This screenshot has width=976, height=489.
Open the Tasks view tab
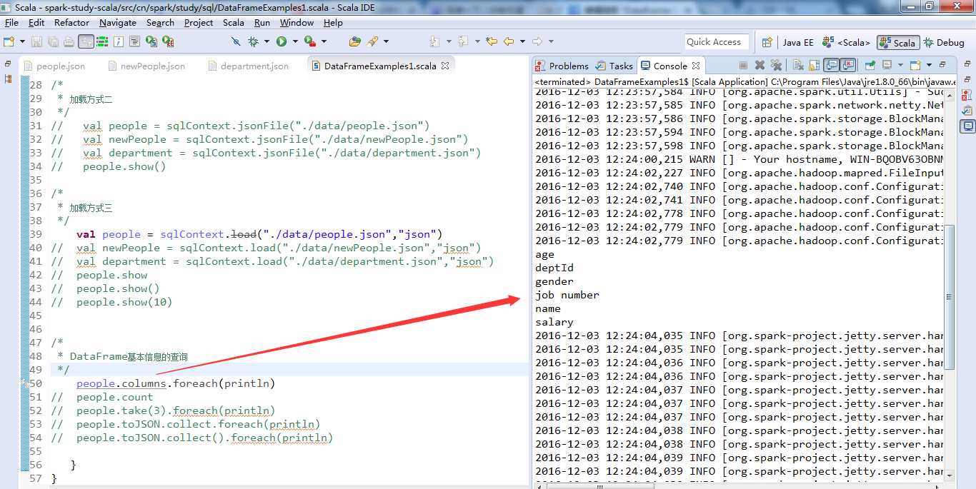pyautogui.click(x=614, y=66)
